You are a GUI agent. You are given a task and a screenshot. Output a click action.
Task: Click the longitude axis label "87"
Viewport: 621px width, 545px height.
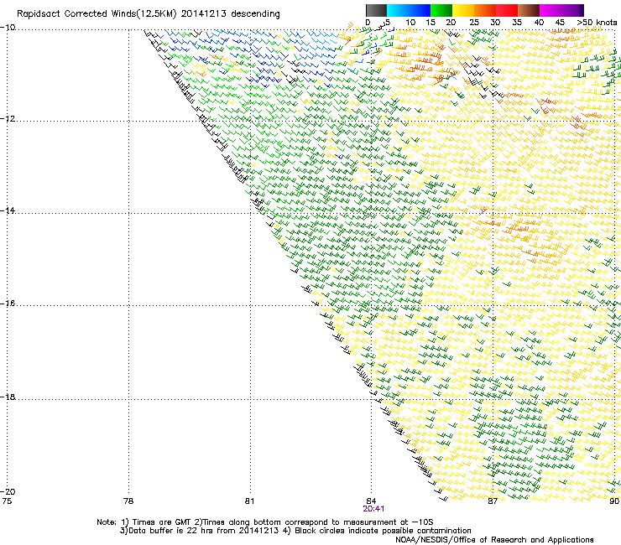pyautogui.click(x=493, y=501)
